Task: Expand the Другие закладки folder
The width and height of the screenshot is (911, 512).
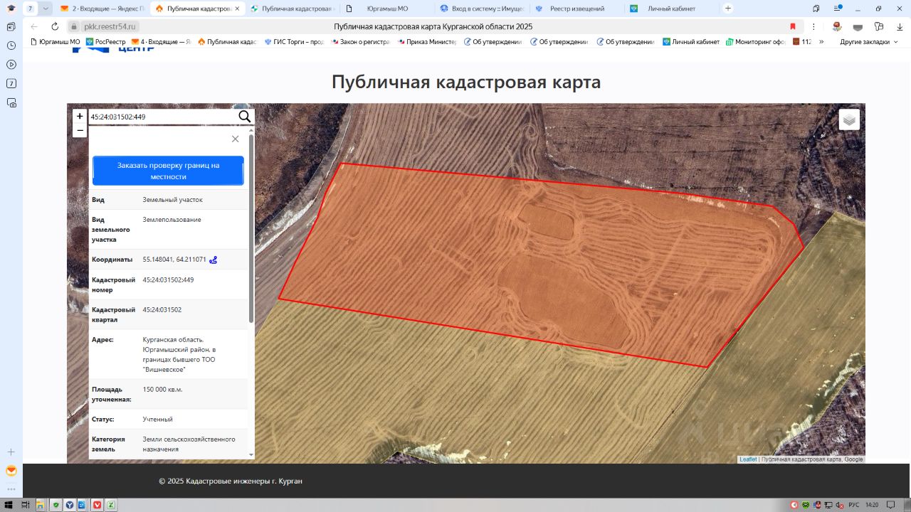Action: pos(869,42)
